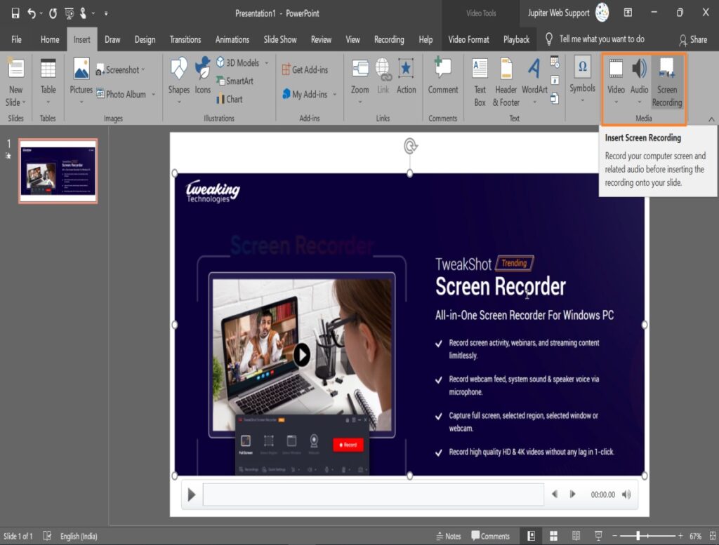Insert a Chart
The image size is (719, 545).
pos(230,99)
